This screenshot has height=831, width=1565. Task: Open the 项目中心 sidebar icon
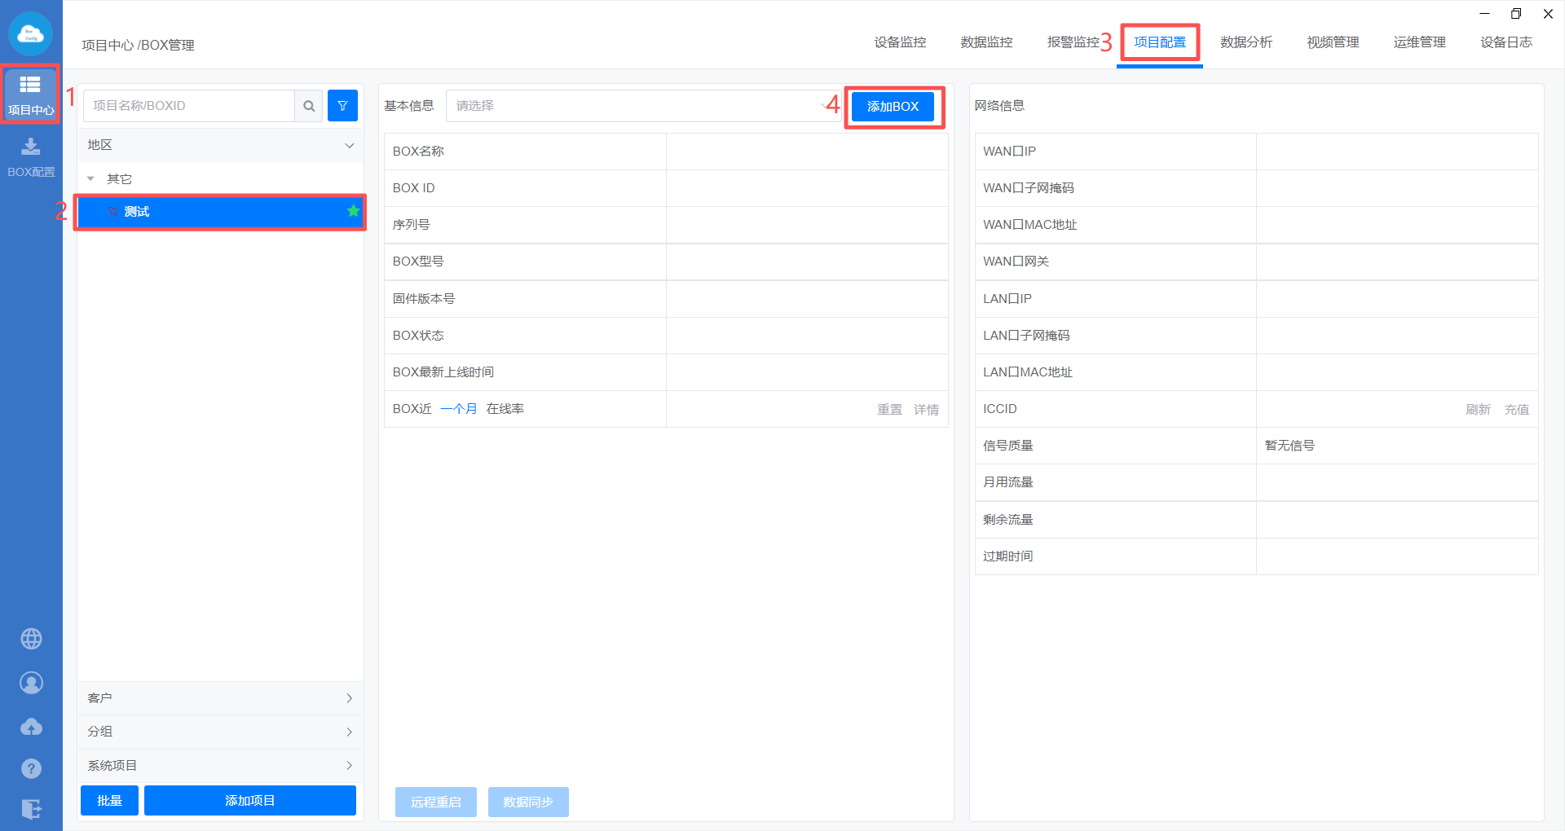click(30, 94)
